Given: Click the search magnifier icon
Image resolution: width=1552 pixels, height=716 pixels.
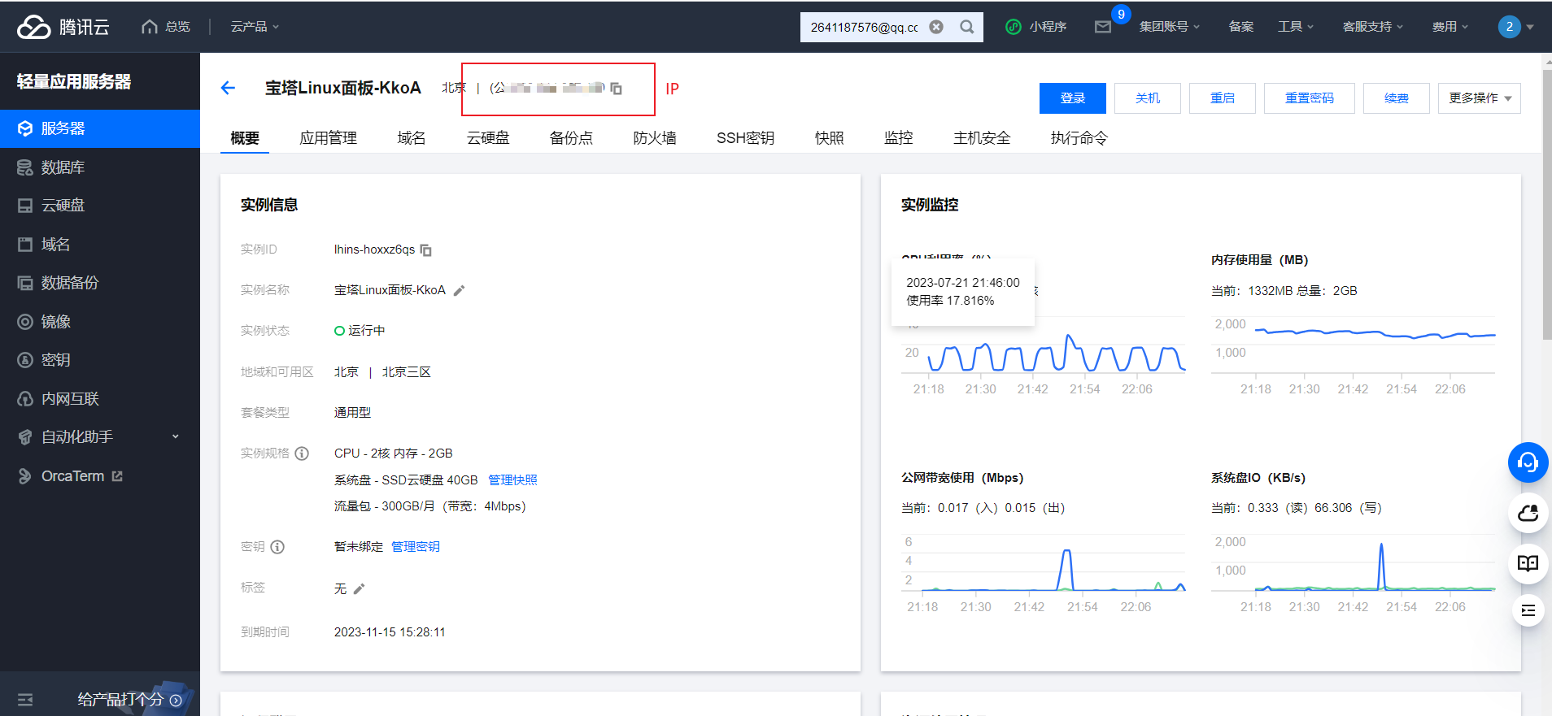Looking at the screenshot, I should 966,27.
